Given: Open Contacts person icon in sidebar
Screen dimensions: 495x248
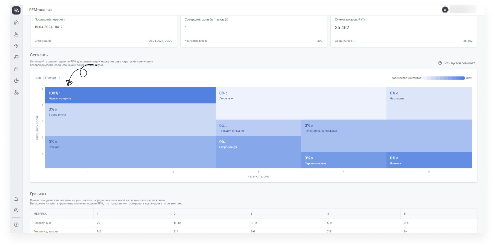Looking at the screenshot, I should coord(16,34).
